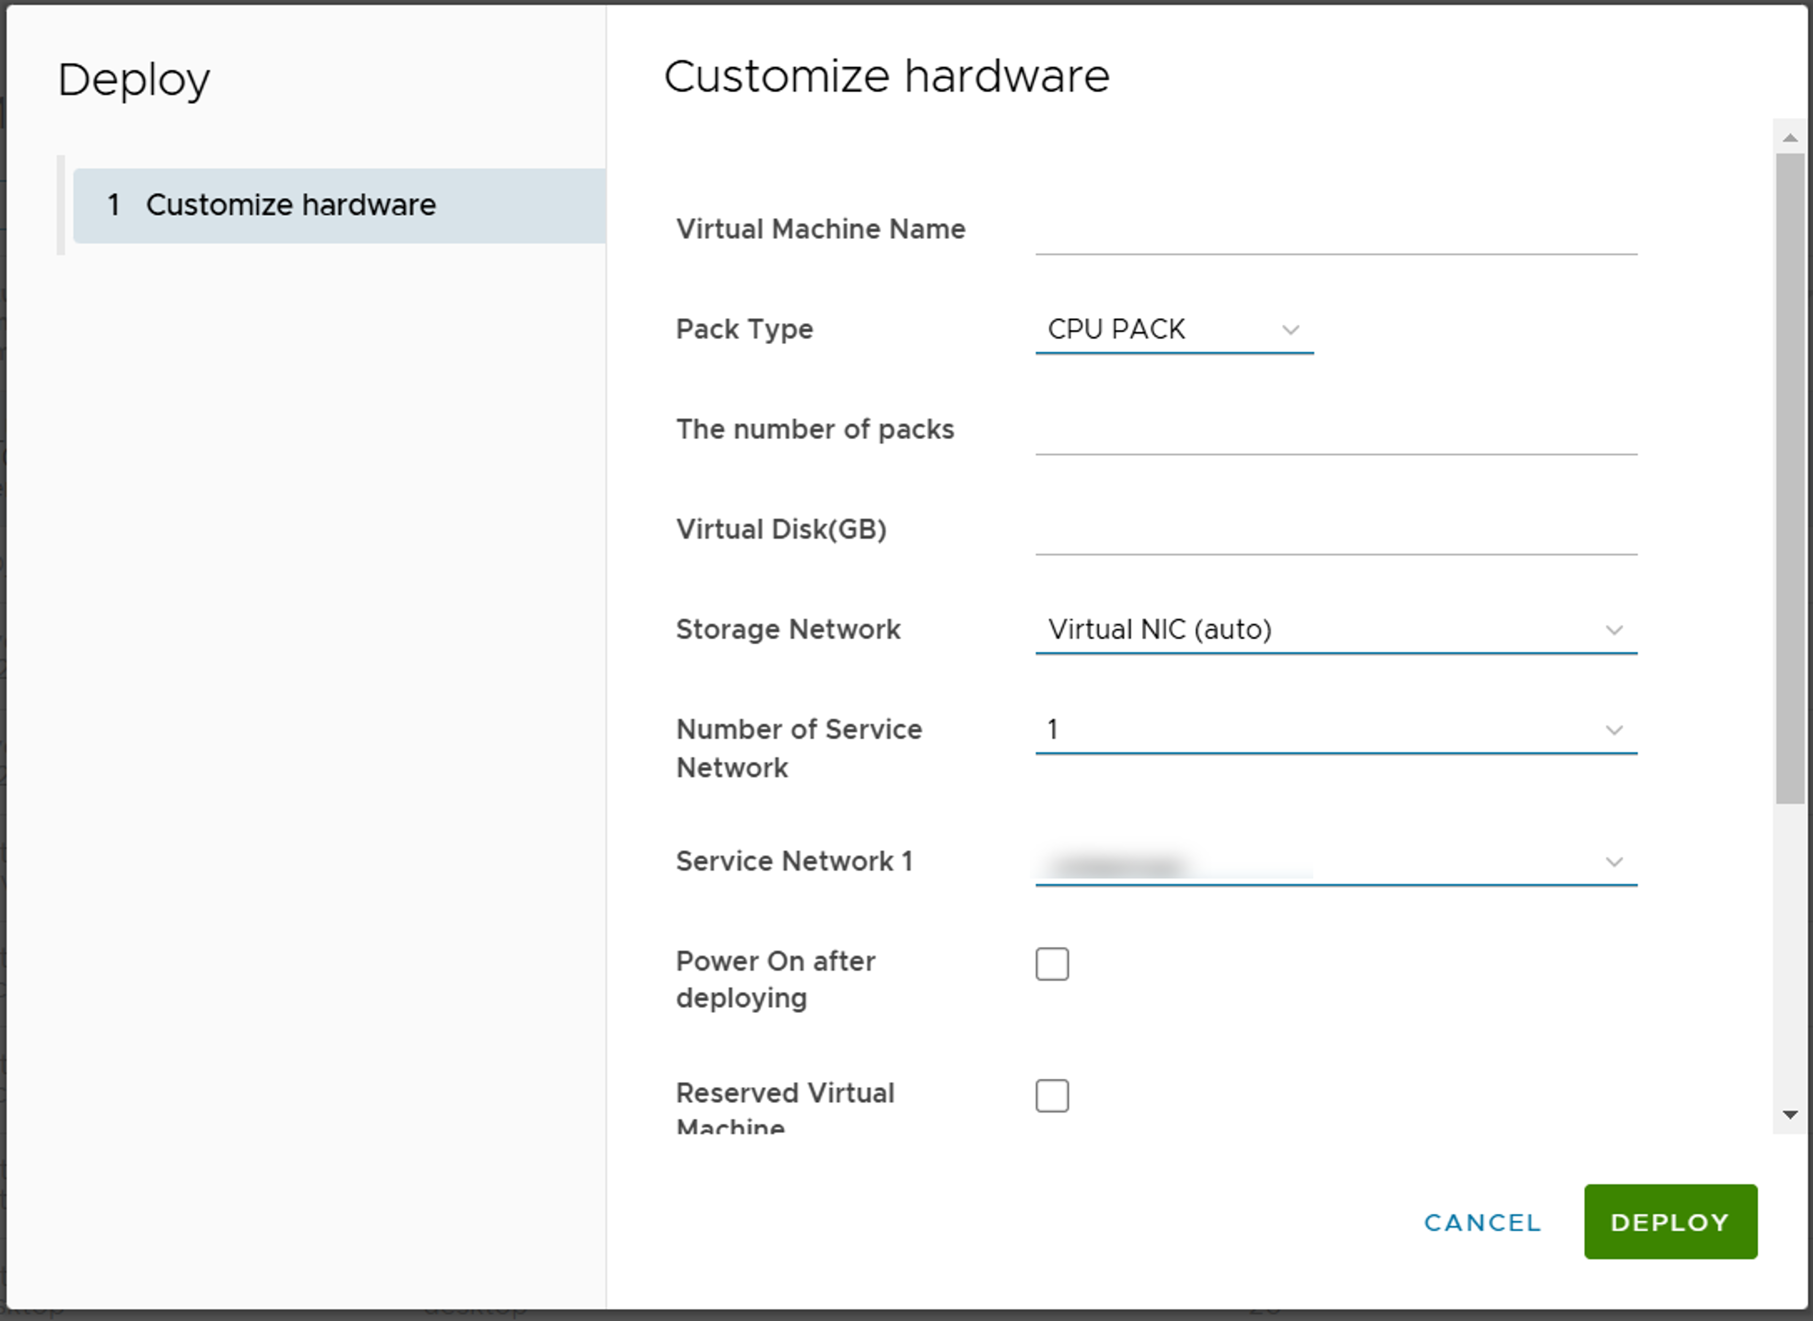Click the Pack Type dropdown chevron
Viewport: 1813px width, 1321px height.
[1290, 329]
